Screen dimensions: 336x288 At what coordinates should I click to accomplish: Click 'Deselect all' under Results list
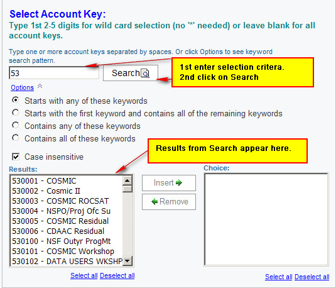coord(117,275)
